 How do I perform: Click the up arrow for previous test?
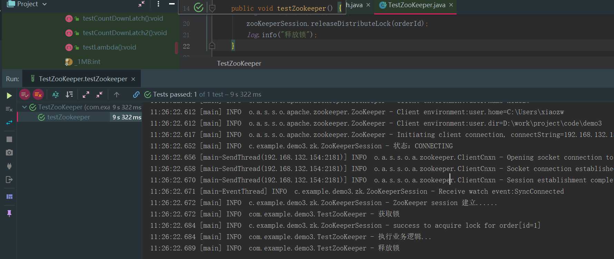(117, 94)
